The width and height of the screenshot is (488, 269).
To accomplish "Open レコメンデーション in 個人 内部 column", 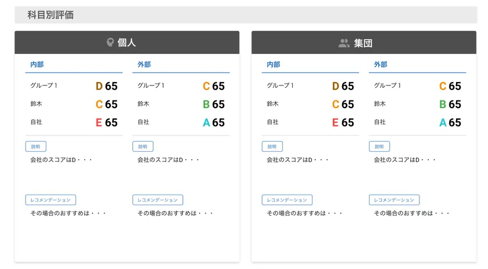I will (51, 200).
